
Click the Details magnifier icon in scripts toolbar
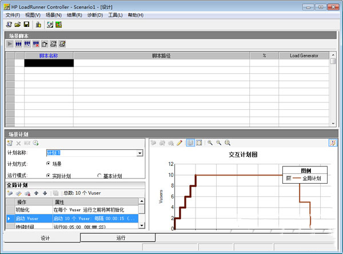pyautogui.click(x=53, y=44)
